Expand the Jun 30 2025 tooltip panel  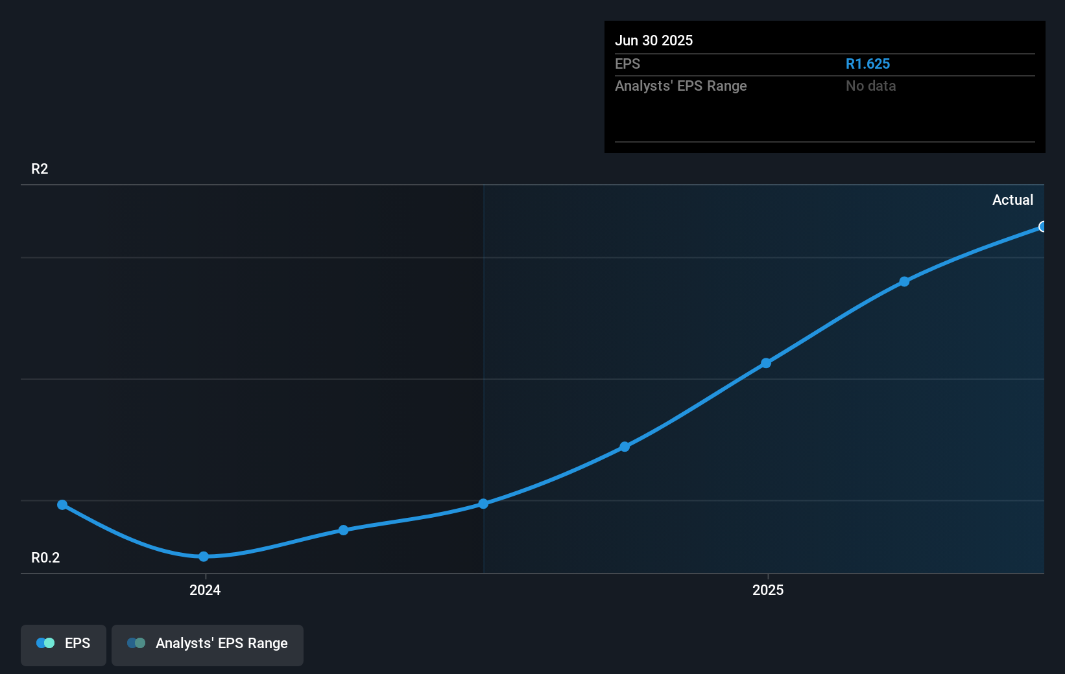pos(824,86)
